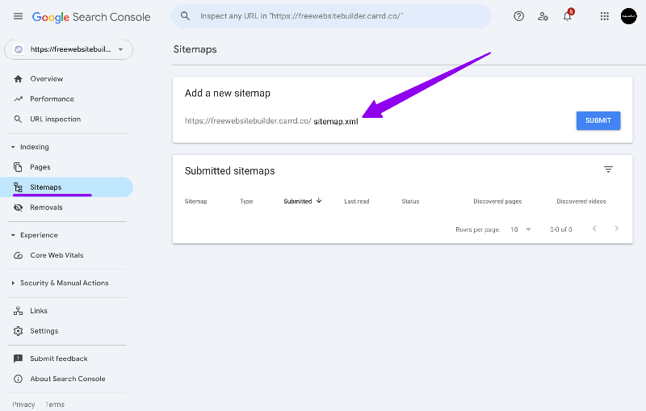Click the Type column header
This screenshot has width=646, height=411.
point(246,201)
